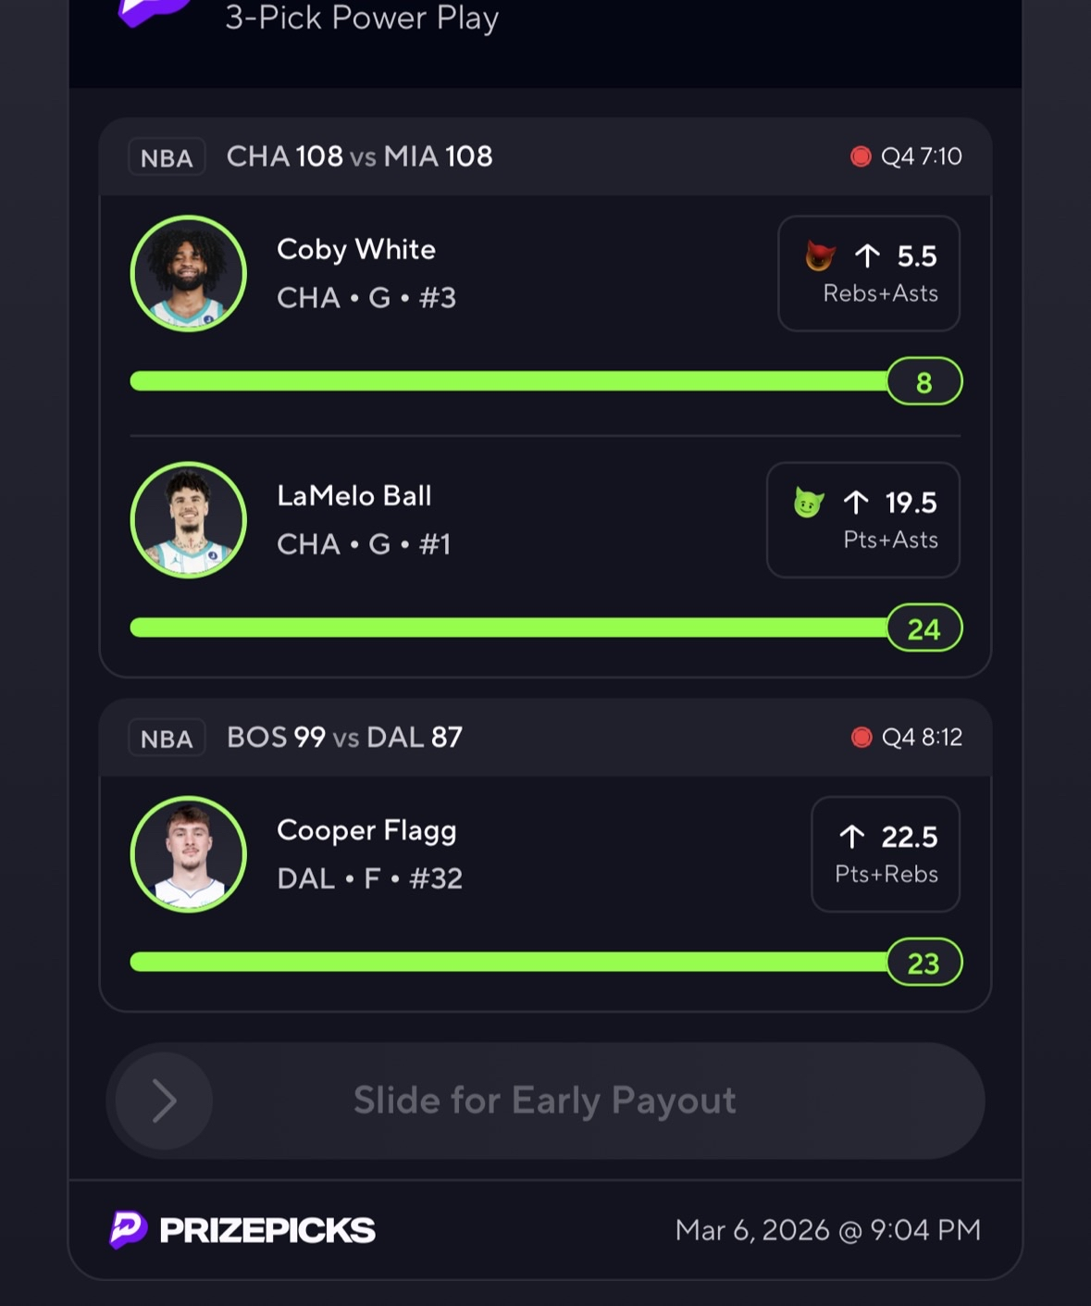Open LaMelo Ball's player headshot

click(x=189, y=520)
